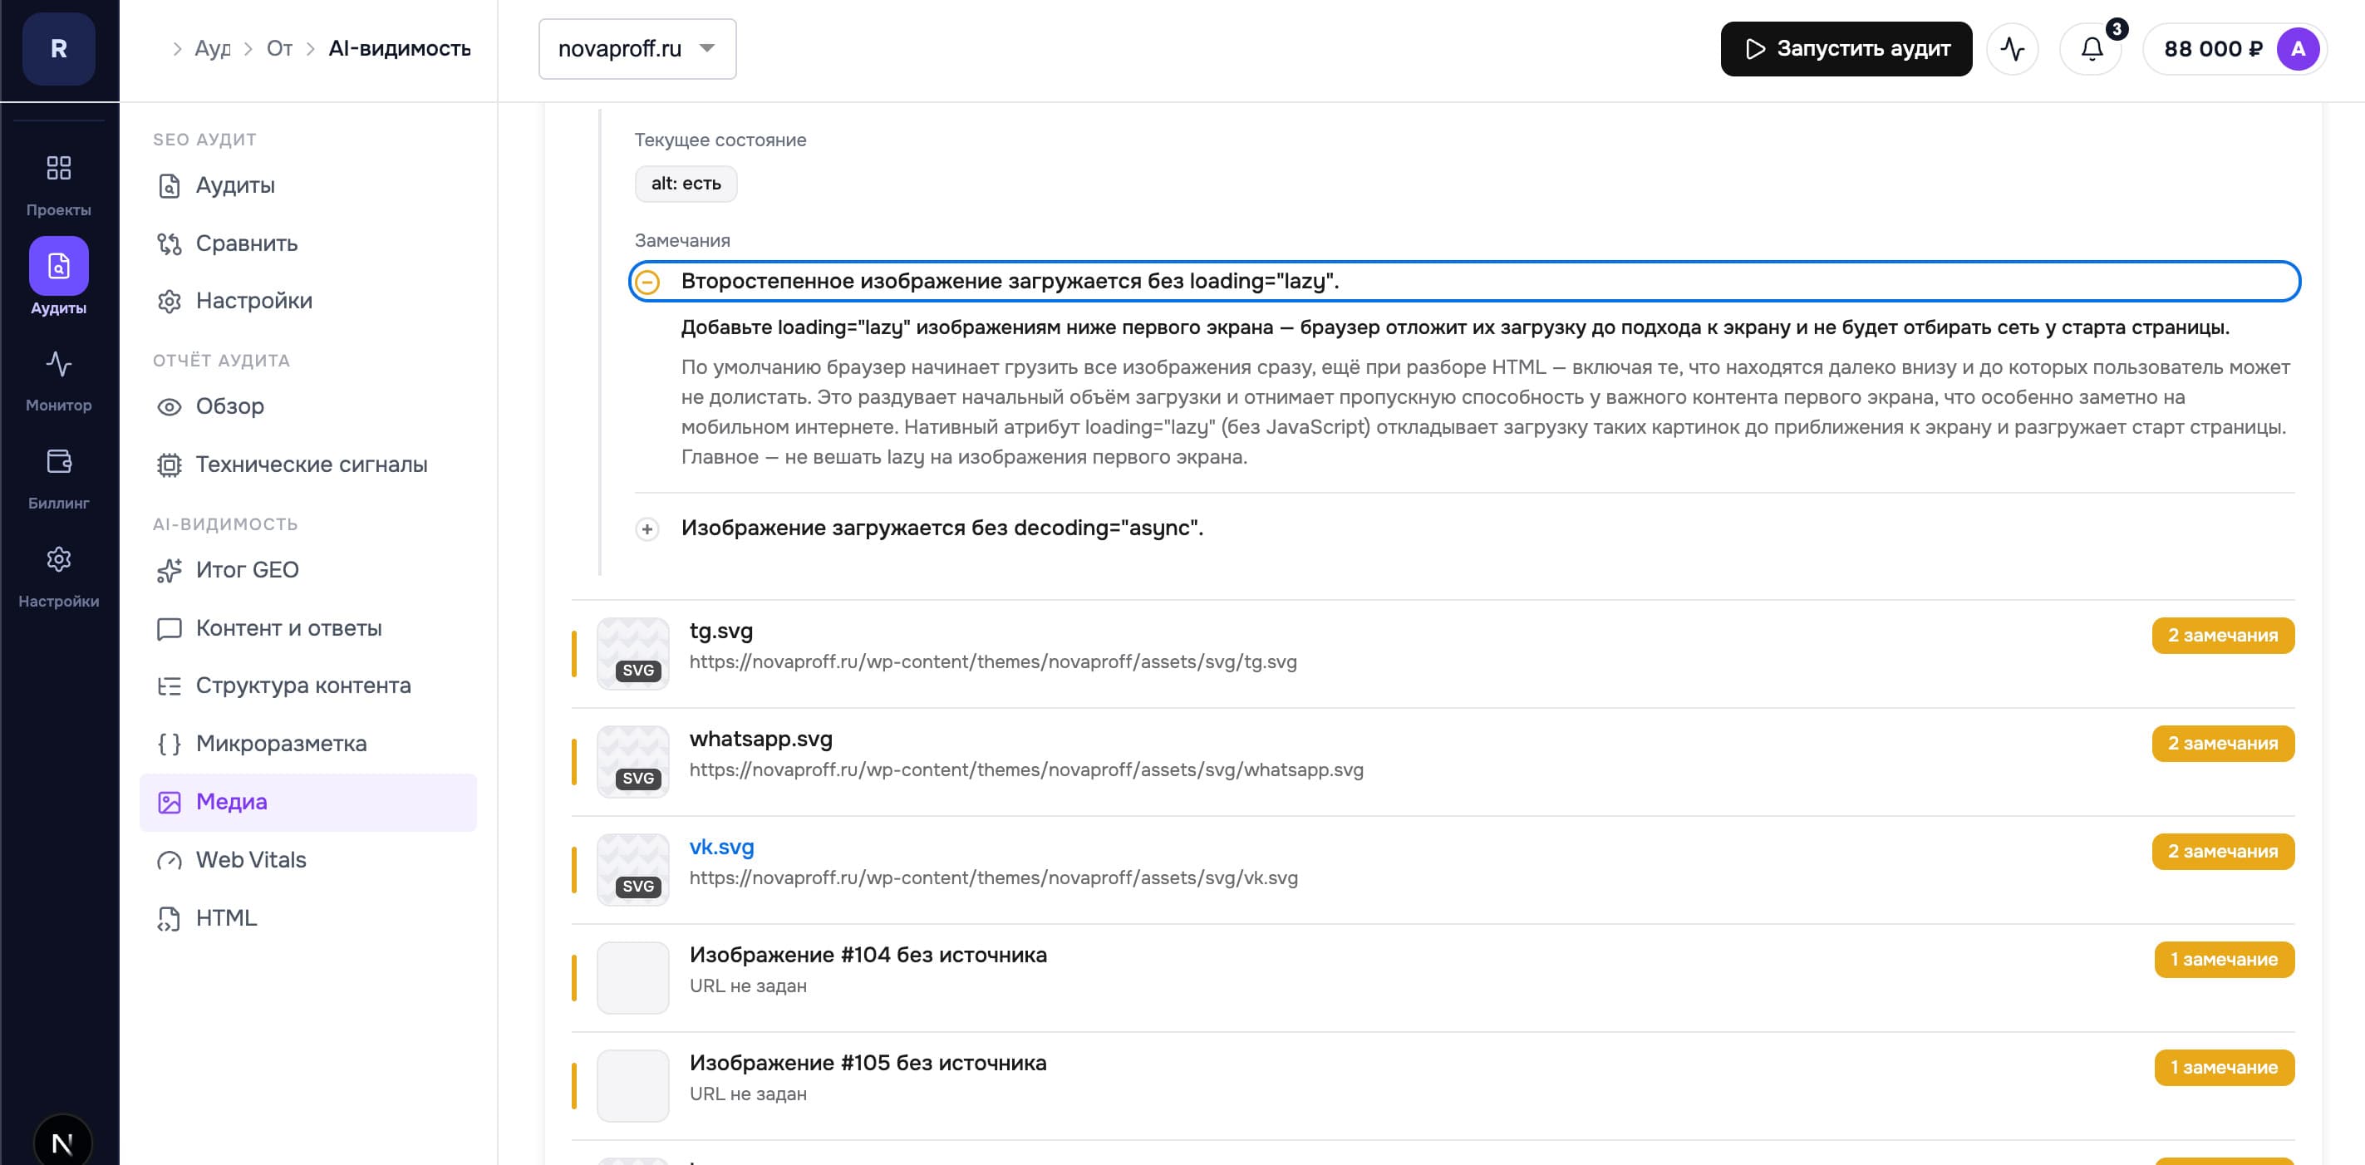The image size is (2365, 1165).
Task: Click 2 замечания badge for tg.svg
Action: point(2223,636)
